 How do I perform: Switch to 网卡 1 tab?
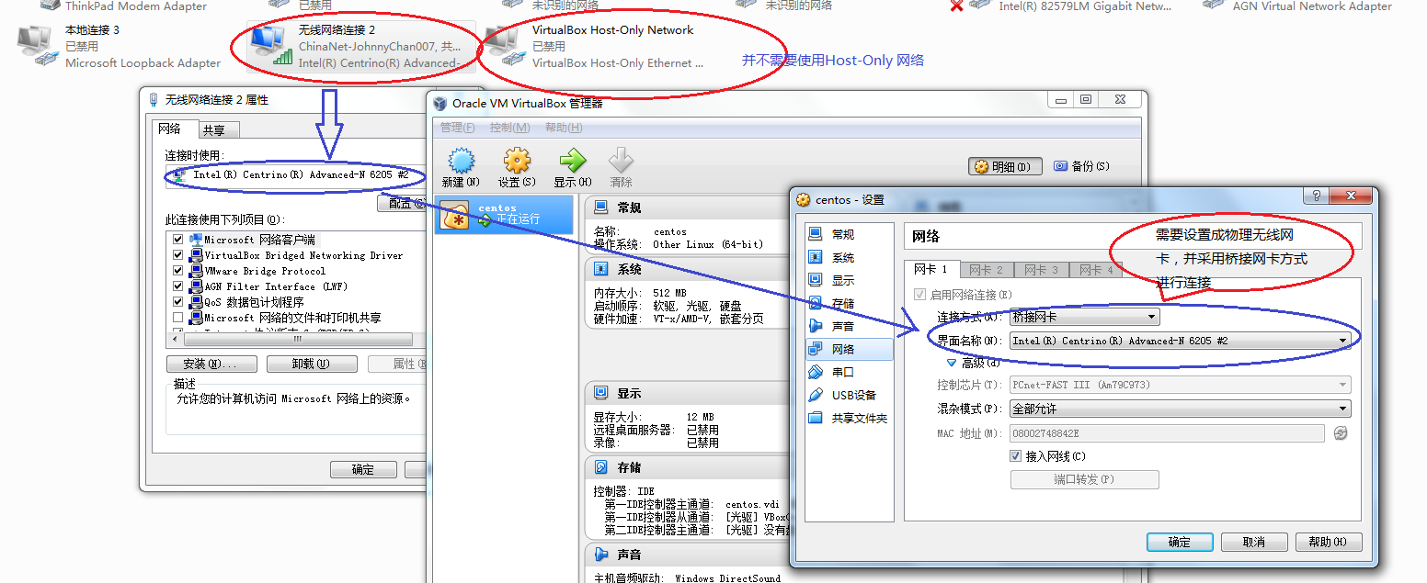931,270
